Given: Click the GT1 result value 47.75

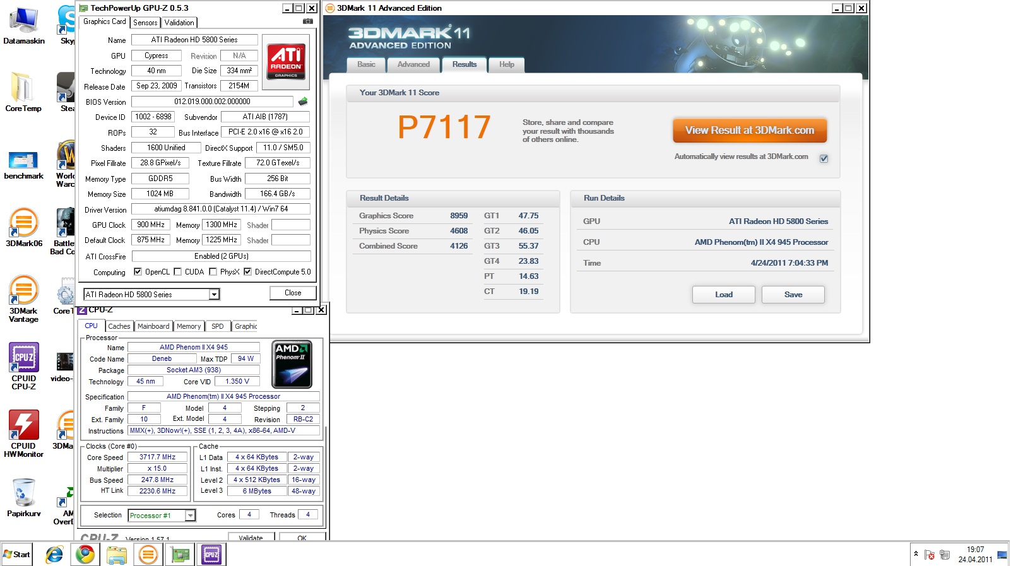Looking at the screenshot, I should (x=528, y=216).
